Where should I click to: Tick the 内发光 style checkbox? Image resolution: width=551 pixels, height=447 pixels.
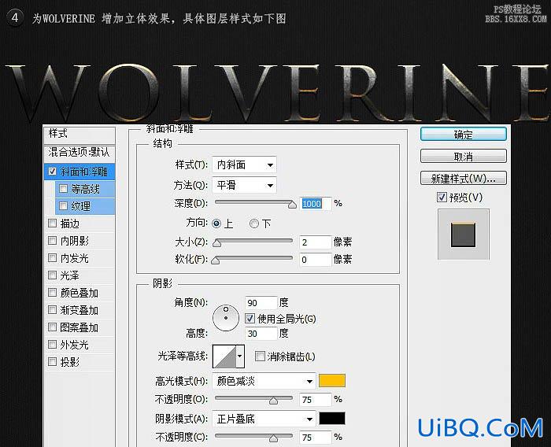pos(52,257)
